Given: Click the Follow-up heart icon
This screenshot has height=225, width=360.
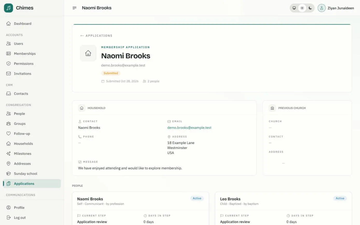Looking at the screenshot, I should click(x=9, y=133).
